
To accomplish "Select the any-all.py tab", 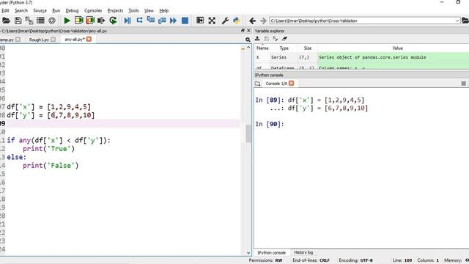I will (x=75, y=39).
